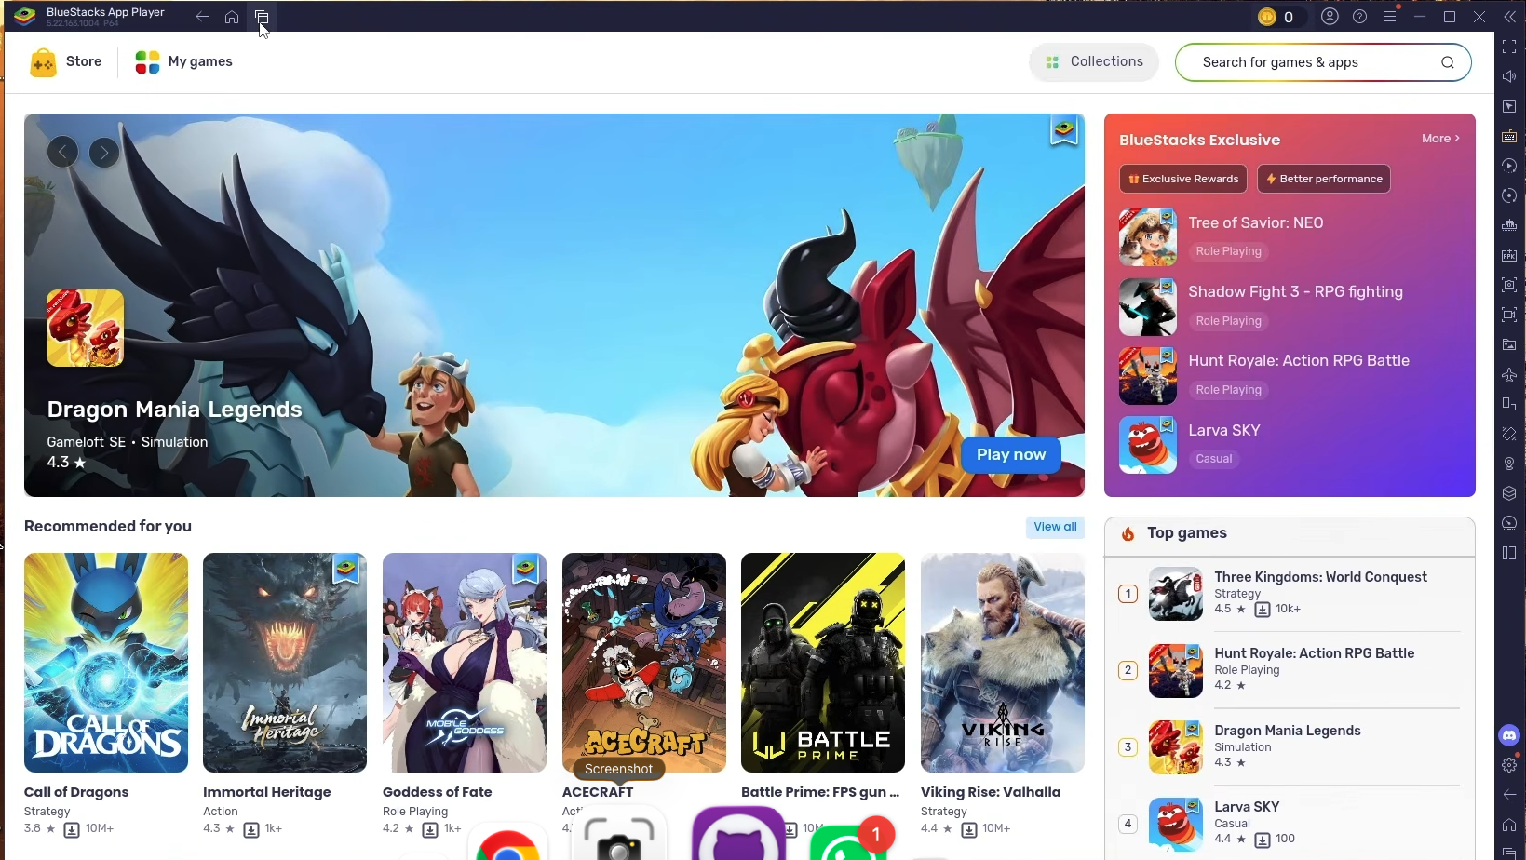Click View all for recommended games

[1055, 527]
